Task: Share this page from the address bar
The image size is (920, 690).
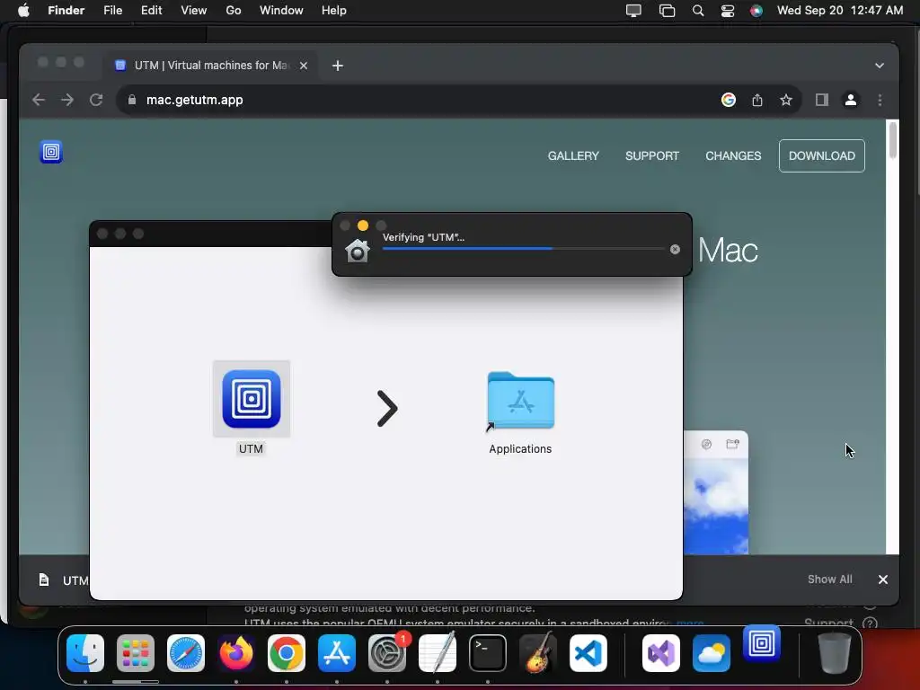Action: (x=756, y=100)
